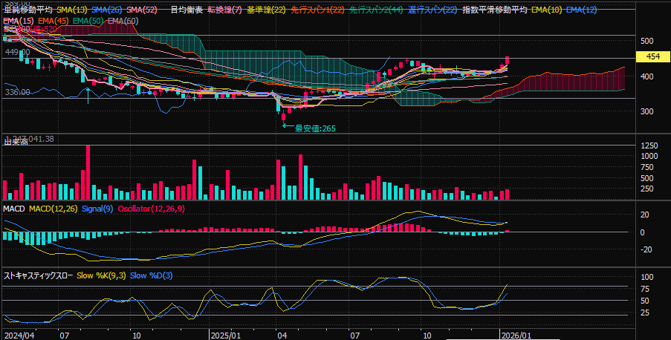Click the 2026/01 date on time axis
Image resolution: width=671 pixels, height=340 pixels.
coord(516,335)
